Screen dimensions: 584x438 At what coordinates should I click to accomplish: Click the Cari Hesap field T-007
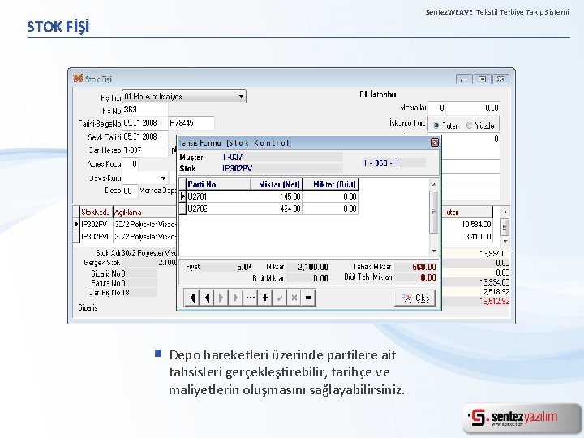(145, 151)
